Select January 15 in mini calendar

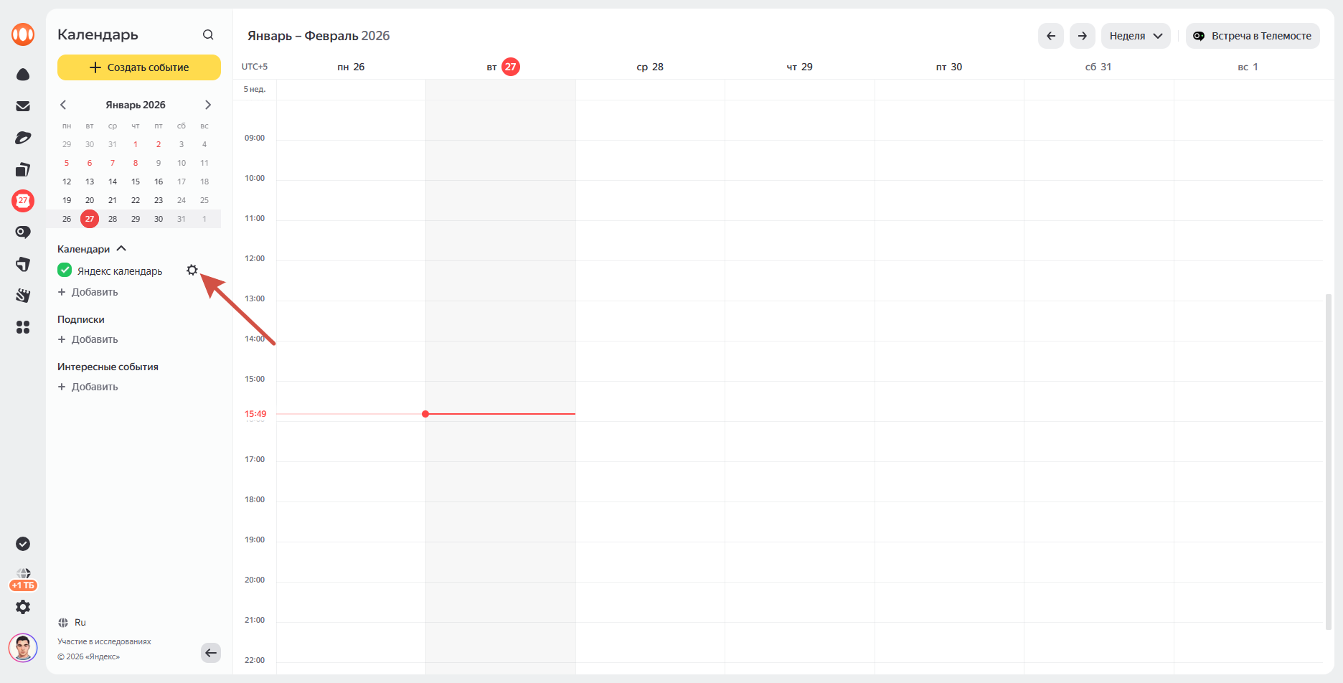136,182
